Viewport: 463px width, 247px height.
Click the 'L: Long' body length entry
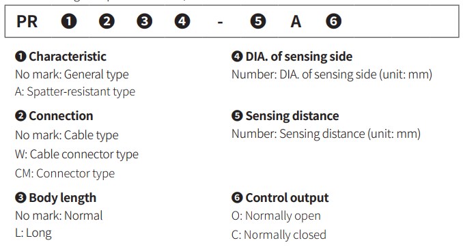tap(33, 233)
